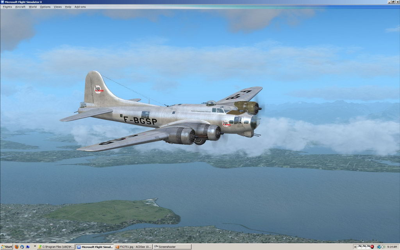
Task: Switch to FX2751.jpg - ACDSee taskbar window
Action: pos(134,247)
